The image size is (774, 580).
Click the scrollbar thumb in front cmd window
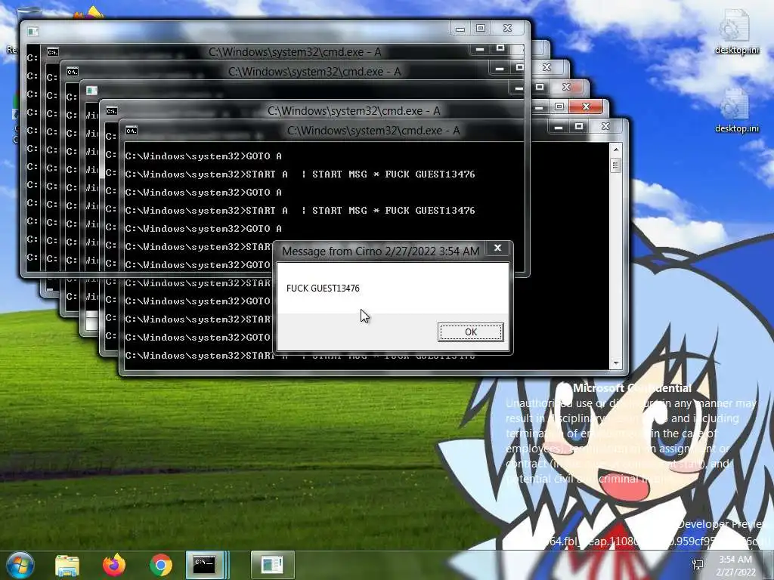point(615,165)
